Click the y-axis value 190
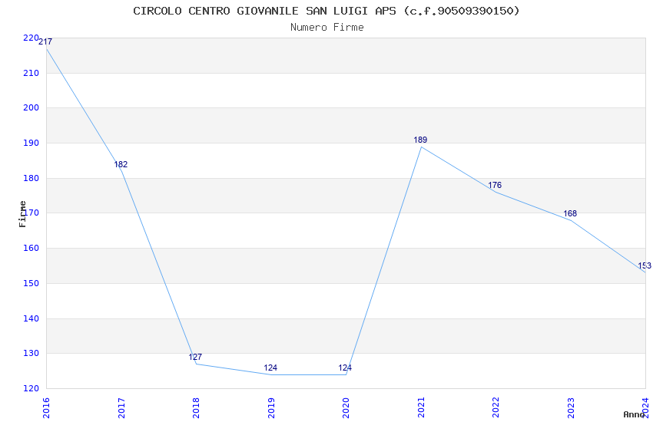The image size is (653, 422). (x=31, y=143)
